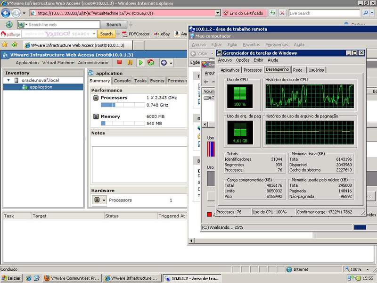
Task: Click the remote desktop horizontal scrollbar left arrow
Action: tap(191, 241)
